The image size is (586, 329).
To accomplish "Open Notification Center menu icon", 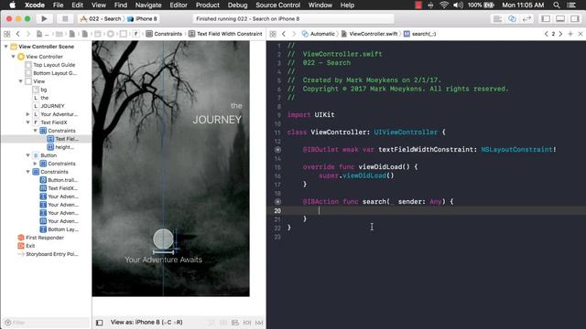I will pyautogui.click(x=571, y=5).
